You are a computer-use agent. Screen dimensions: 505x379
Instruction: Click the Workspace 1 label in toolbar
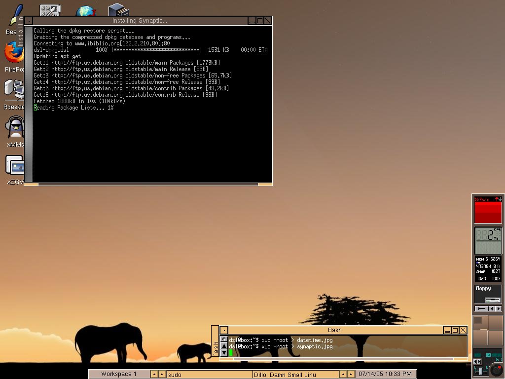point(119,374)
